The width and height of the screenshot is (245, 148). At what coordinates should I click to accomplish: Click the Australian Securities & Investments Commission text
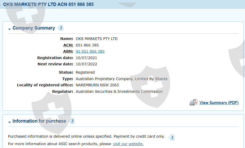point(119,91)
